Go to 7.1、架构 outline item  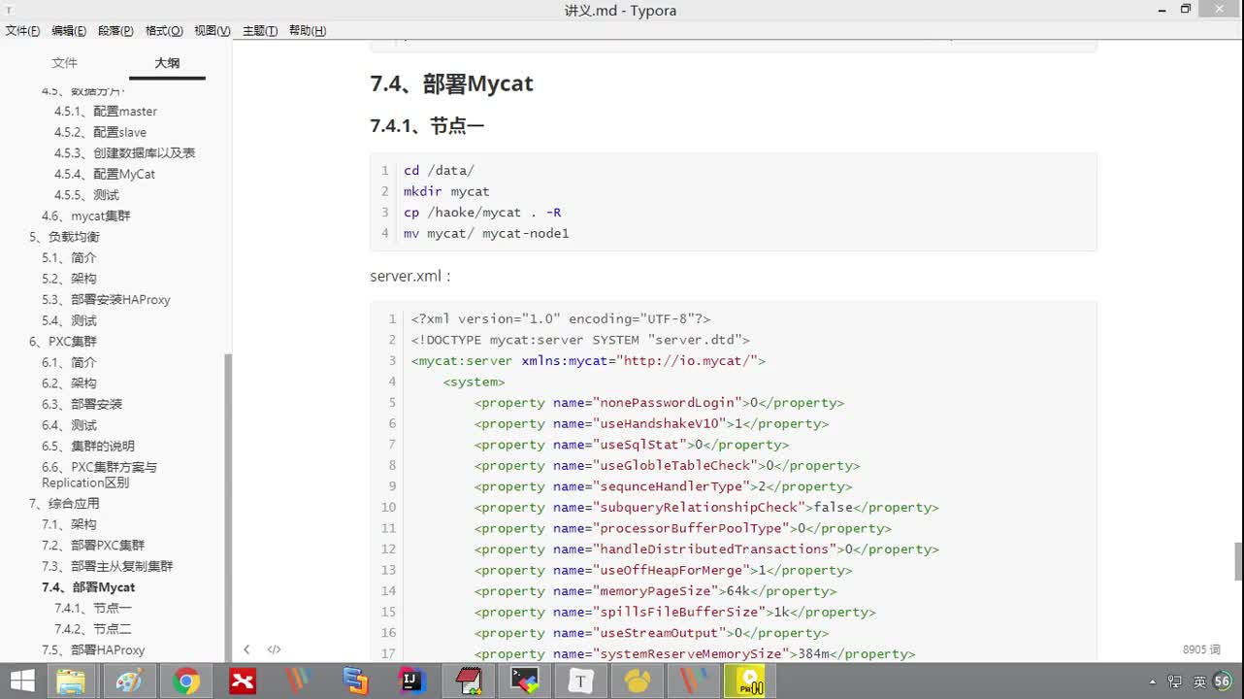69,525
